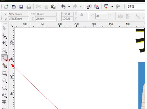Open the Zoom tool flyout triangle
The width and height of the screenshot is (147, 109).
(x=6, y=53)
